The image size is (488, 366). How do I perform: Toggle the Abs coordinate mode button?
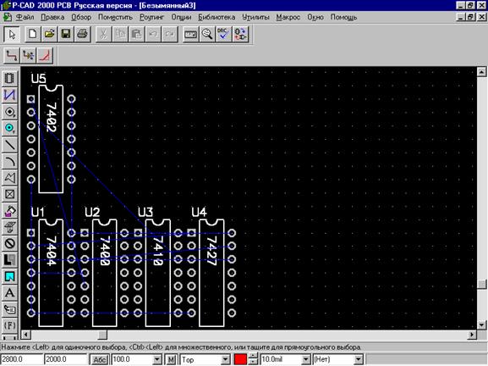[100, 359]
